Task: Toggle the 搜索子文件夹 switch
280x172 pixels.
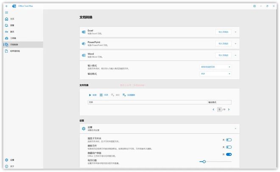Action: click(x=229, y=140)
